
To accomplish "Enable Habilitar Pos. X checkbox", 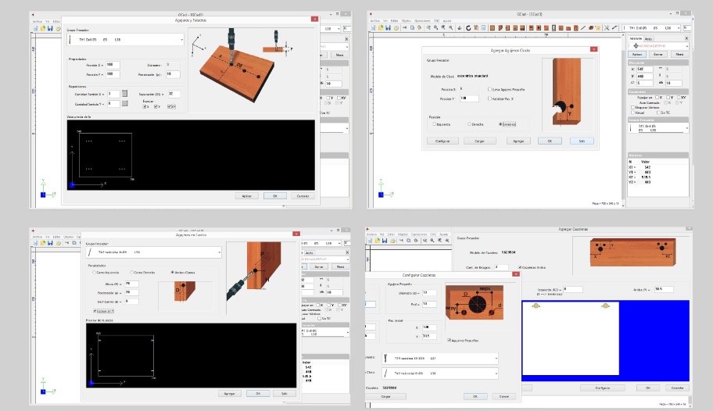I will pyautogui.click(x=489, y=98).
